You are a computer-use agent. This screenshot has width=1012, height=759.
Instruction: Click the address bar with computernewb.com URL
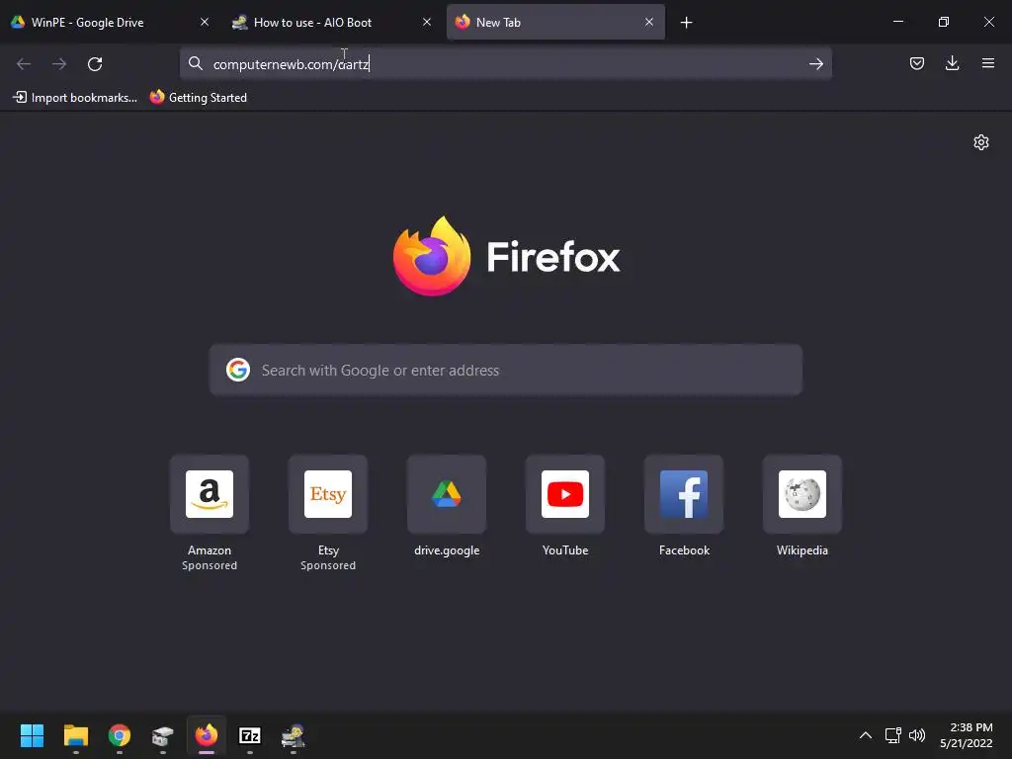[x=505, y=63]
